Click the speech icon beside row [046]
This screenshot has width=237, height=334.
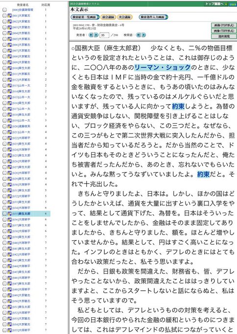point(10,278)
